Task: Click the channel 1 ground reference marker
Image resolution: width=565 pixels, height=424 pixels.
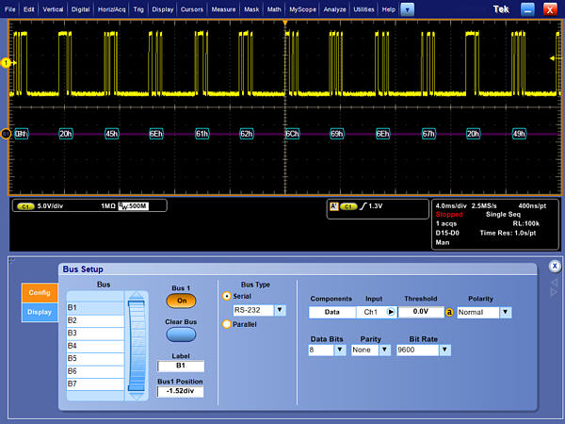Action: [6, 63]
